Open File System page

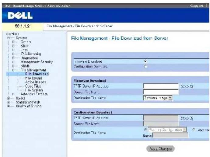34,90
